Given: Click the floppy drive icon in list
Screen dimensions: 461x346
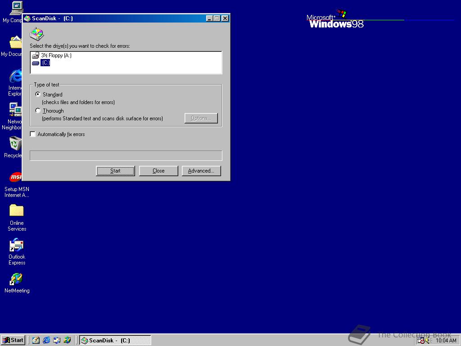Looking at the screenshot, I should [36, 55].
